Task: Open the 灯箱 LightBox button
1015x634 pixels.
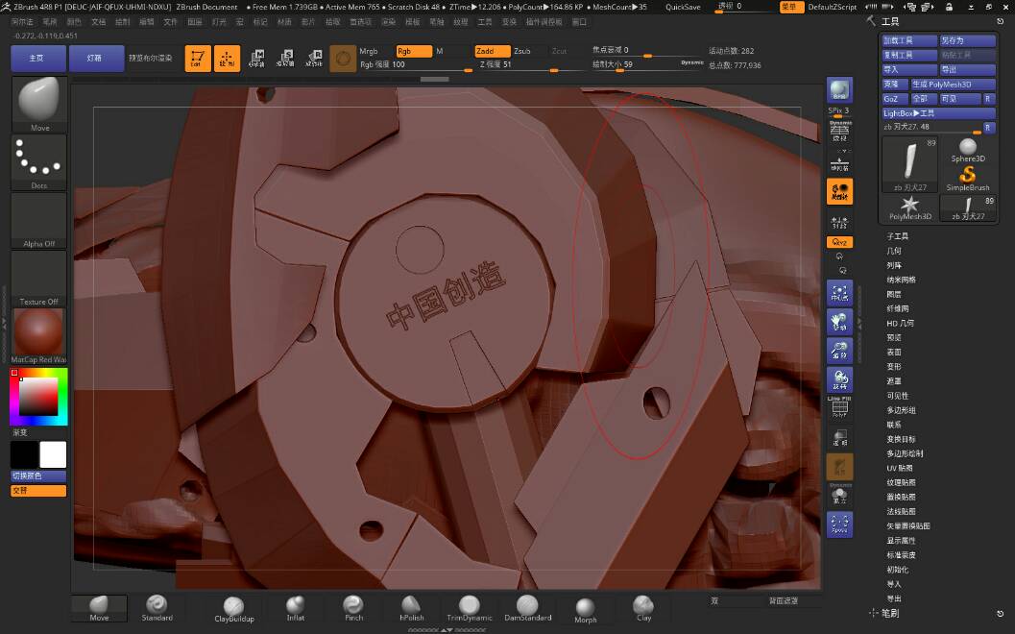Action: 96,59
